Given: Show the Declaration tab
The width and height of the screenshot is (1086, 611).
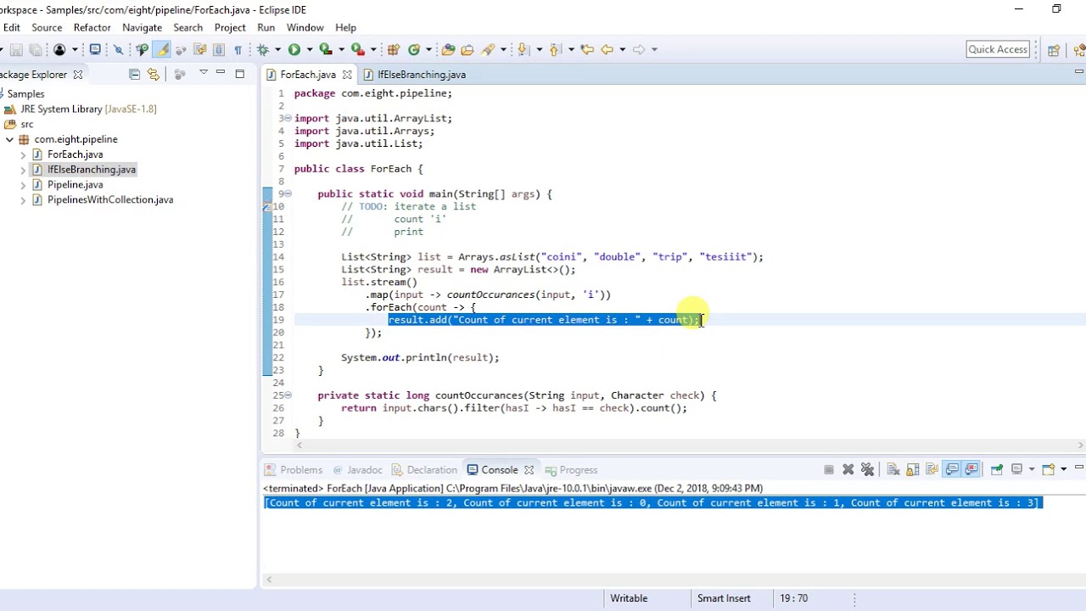Looking at the screenshot, I should [x=424, y=470].
